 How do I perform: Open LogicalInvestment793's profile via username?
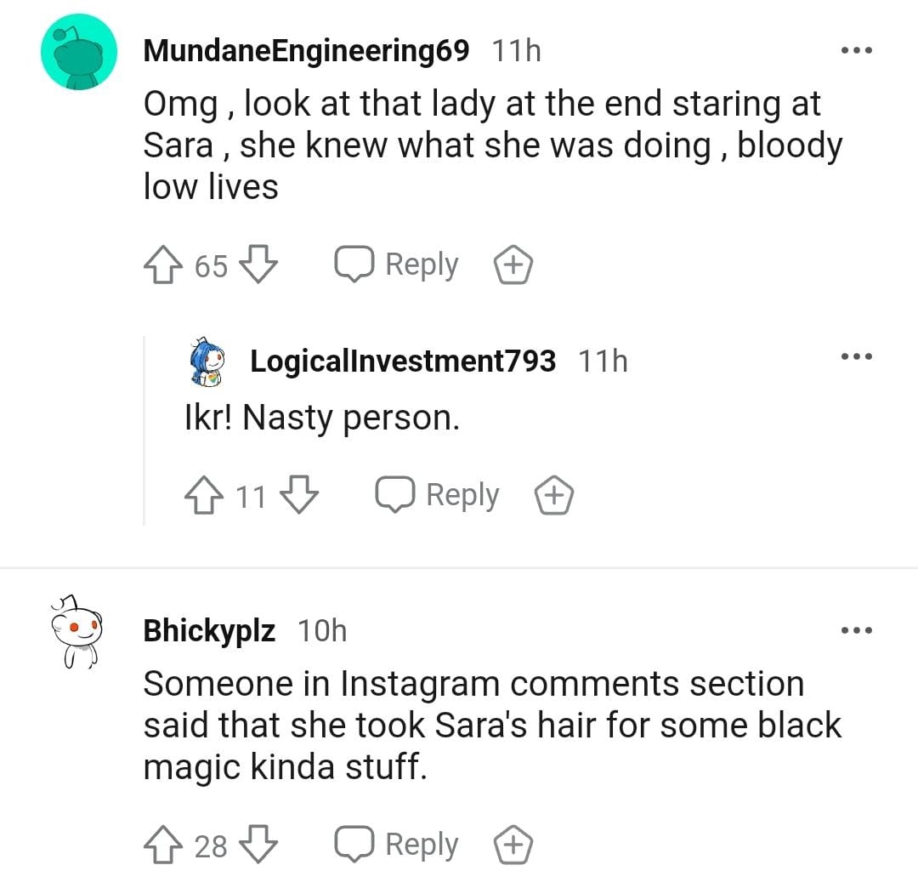(x=403, y=361)
